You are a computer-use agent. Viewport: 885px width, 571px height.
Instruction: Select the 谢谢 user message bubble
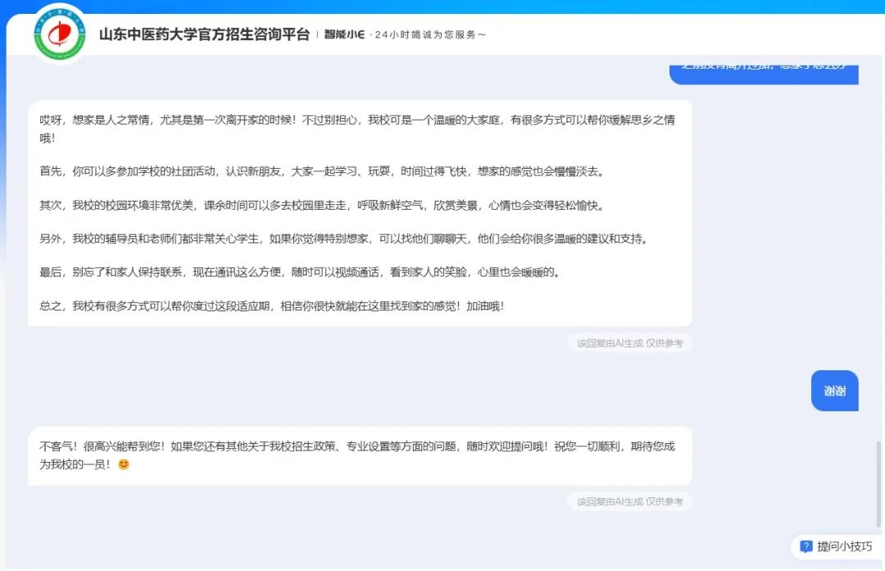pyautogui.click(x=834, y=391)
